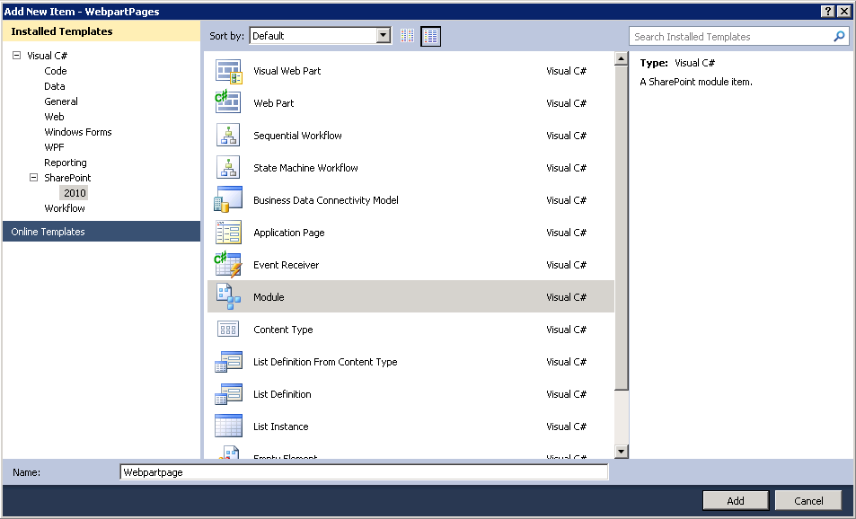Click Visual C# type in Application Page row
Image resolution: width=856 pixels, height=519 pixels.
[x=566, y=233]
